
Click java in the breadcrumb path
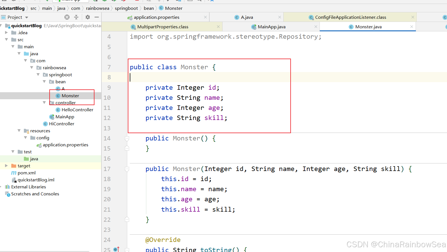(61, 8)
